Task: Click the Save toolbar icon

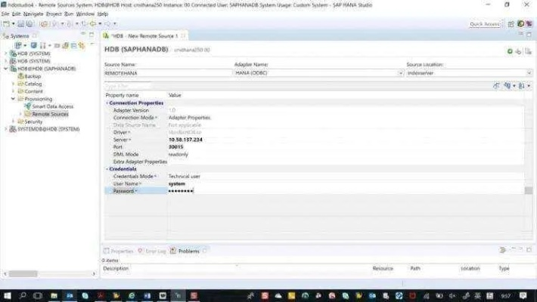Action: click(x=20, y=24)
